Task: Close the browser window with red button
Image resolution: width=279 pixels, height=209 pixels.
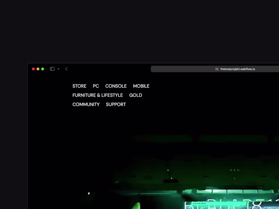Action: 33,69
